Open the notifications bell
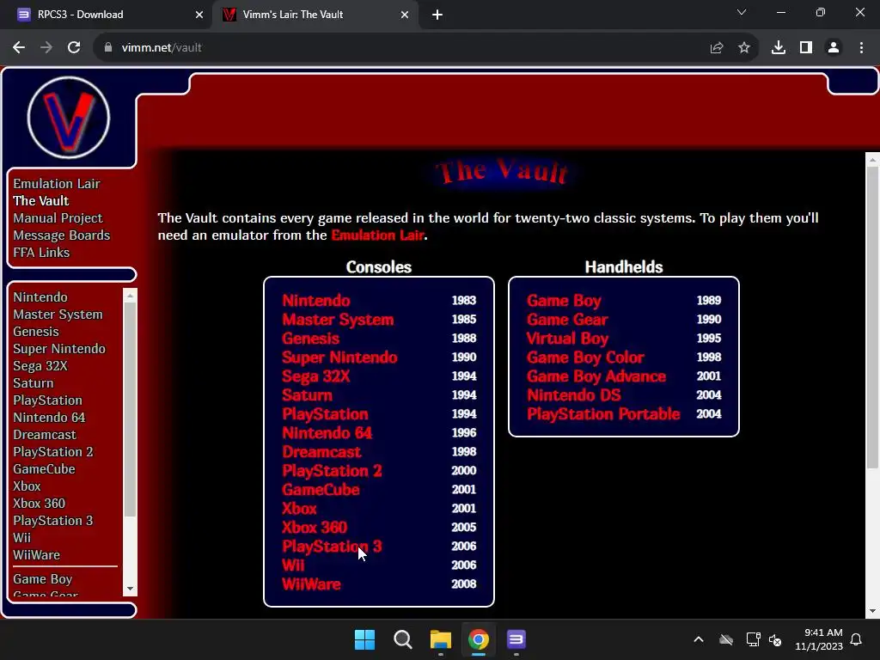This screenshot has height=660, width=880. pyautogui.click(x=857, y=639)
